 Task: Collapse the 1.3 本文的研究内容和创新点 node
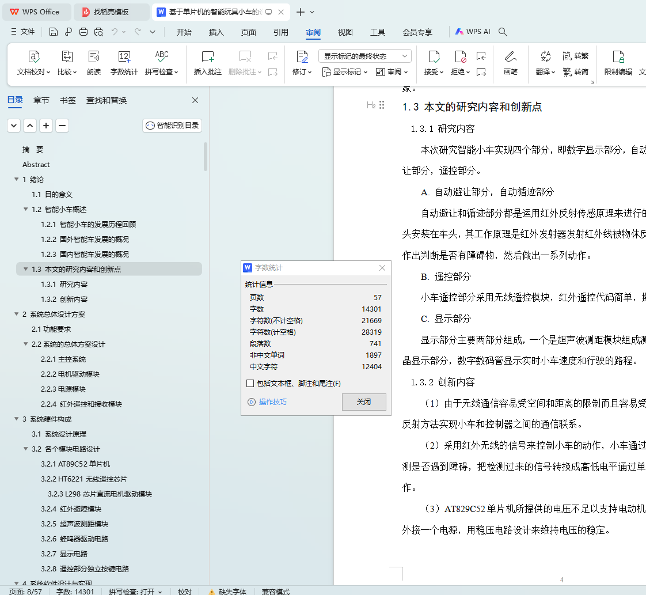click(x=25, y=269)
